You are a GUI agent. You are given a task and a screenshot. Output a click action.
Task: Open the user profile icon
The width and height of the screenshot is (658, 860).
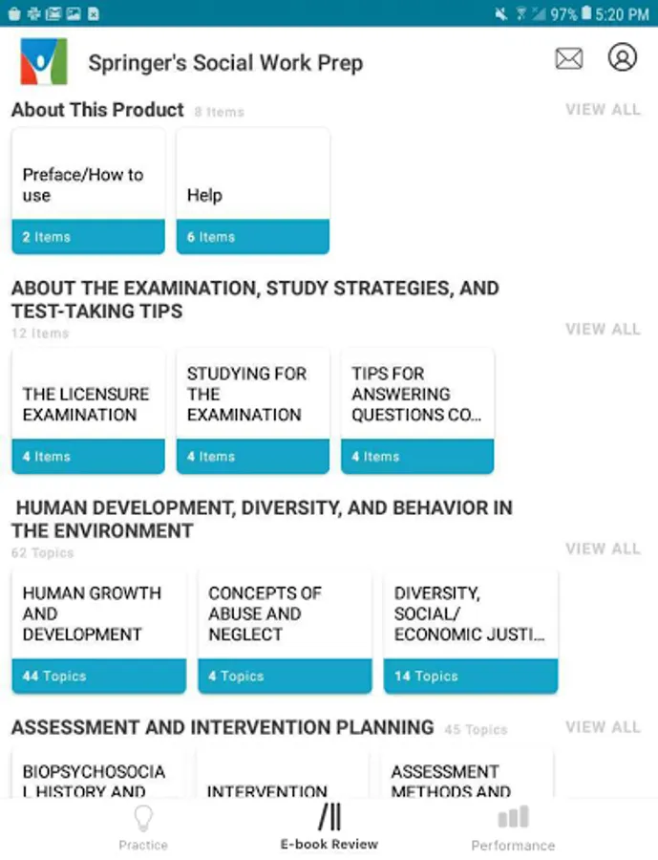622,57
